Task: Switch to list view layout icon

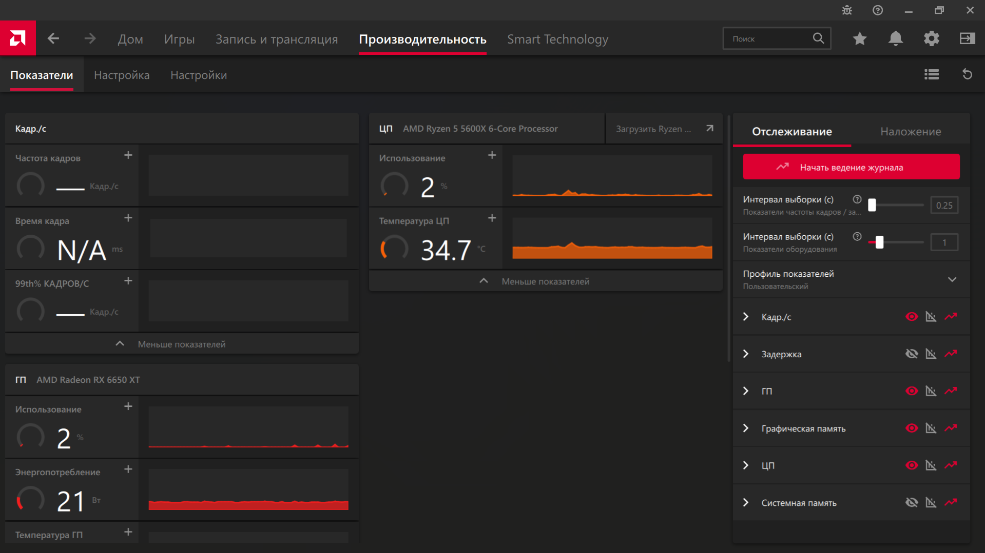Action: click(932, 75)
